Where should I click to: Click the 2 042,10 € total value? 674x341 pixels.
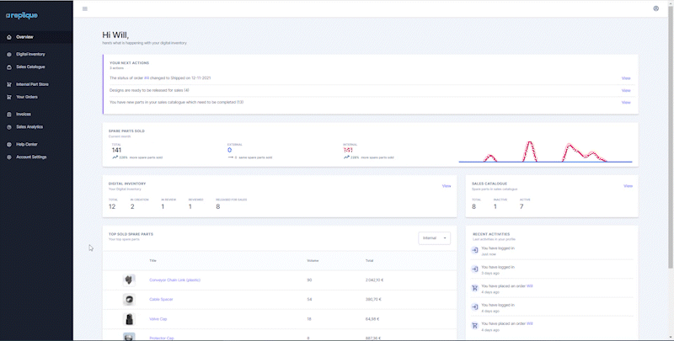(374, 280)
